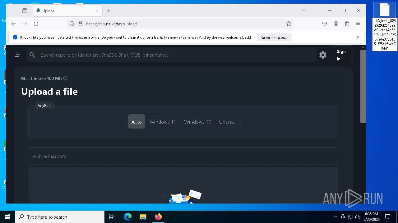The image size is (398, 223).
Task: Reload the current page
Action: coord(36,24)
